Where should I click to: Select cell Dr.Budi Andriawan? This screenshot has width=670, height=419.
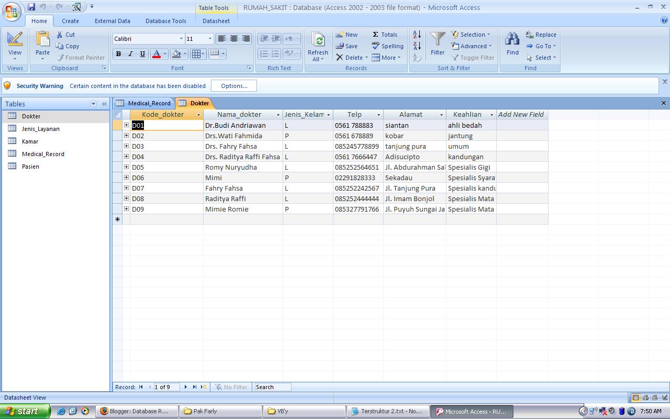tap(243, 125)
